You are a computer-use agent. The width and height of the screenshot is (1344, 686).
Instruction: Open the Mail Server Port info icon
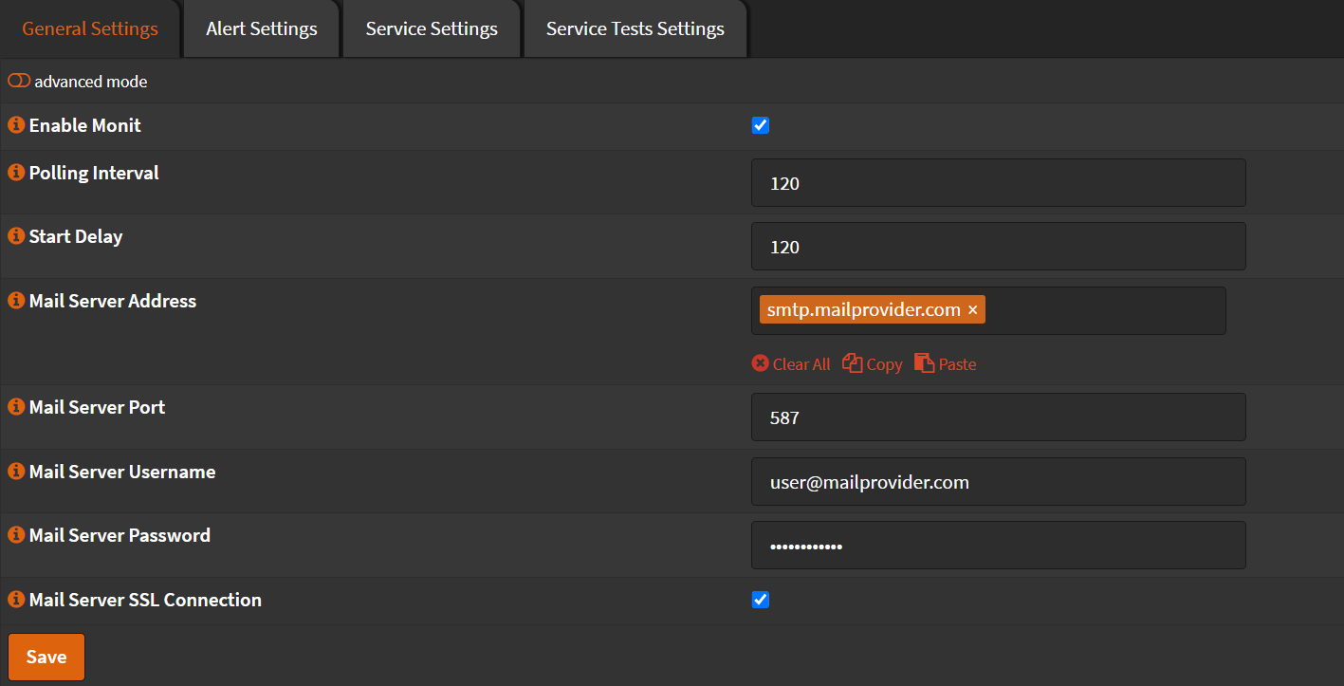(x=16, y=407)
